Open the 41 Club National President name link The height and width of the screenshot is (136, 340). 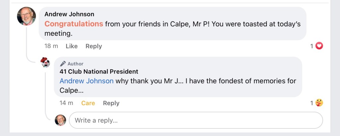[x=99, y=71]
